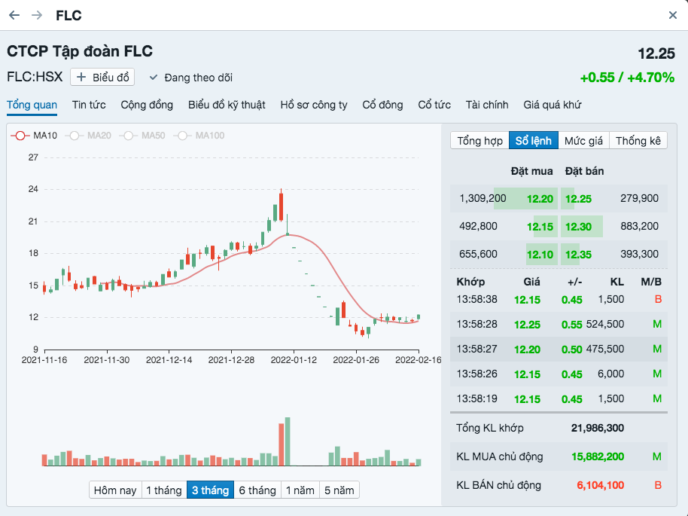Set chart range to 6 tháng
Viewport: 688px width, 516px height.
(x=257, y=490)
